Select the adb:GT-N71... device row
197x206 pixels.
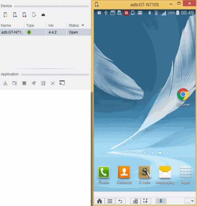[45, 32]
